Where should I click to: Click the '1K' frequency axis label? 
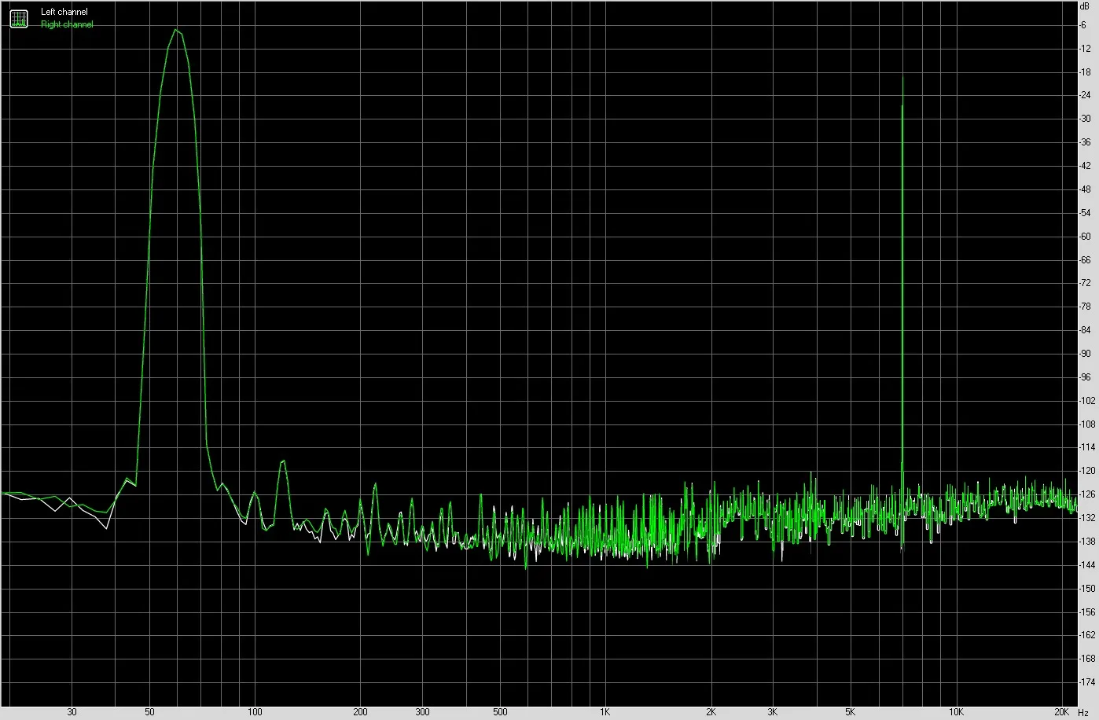[x=605, y=712]
